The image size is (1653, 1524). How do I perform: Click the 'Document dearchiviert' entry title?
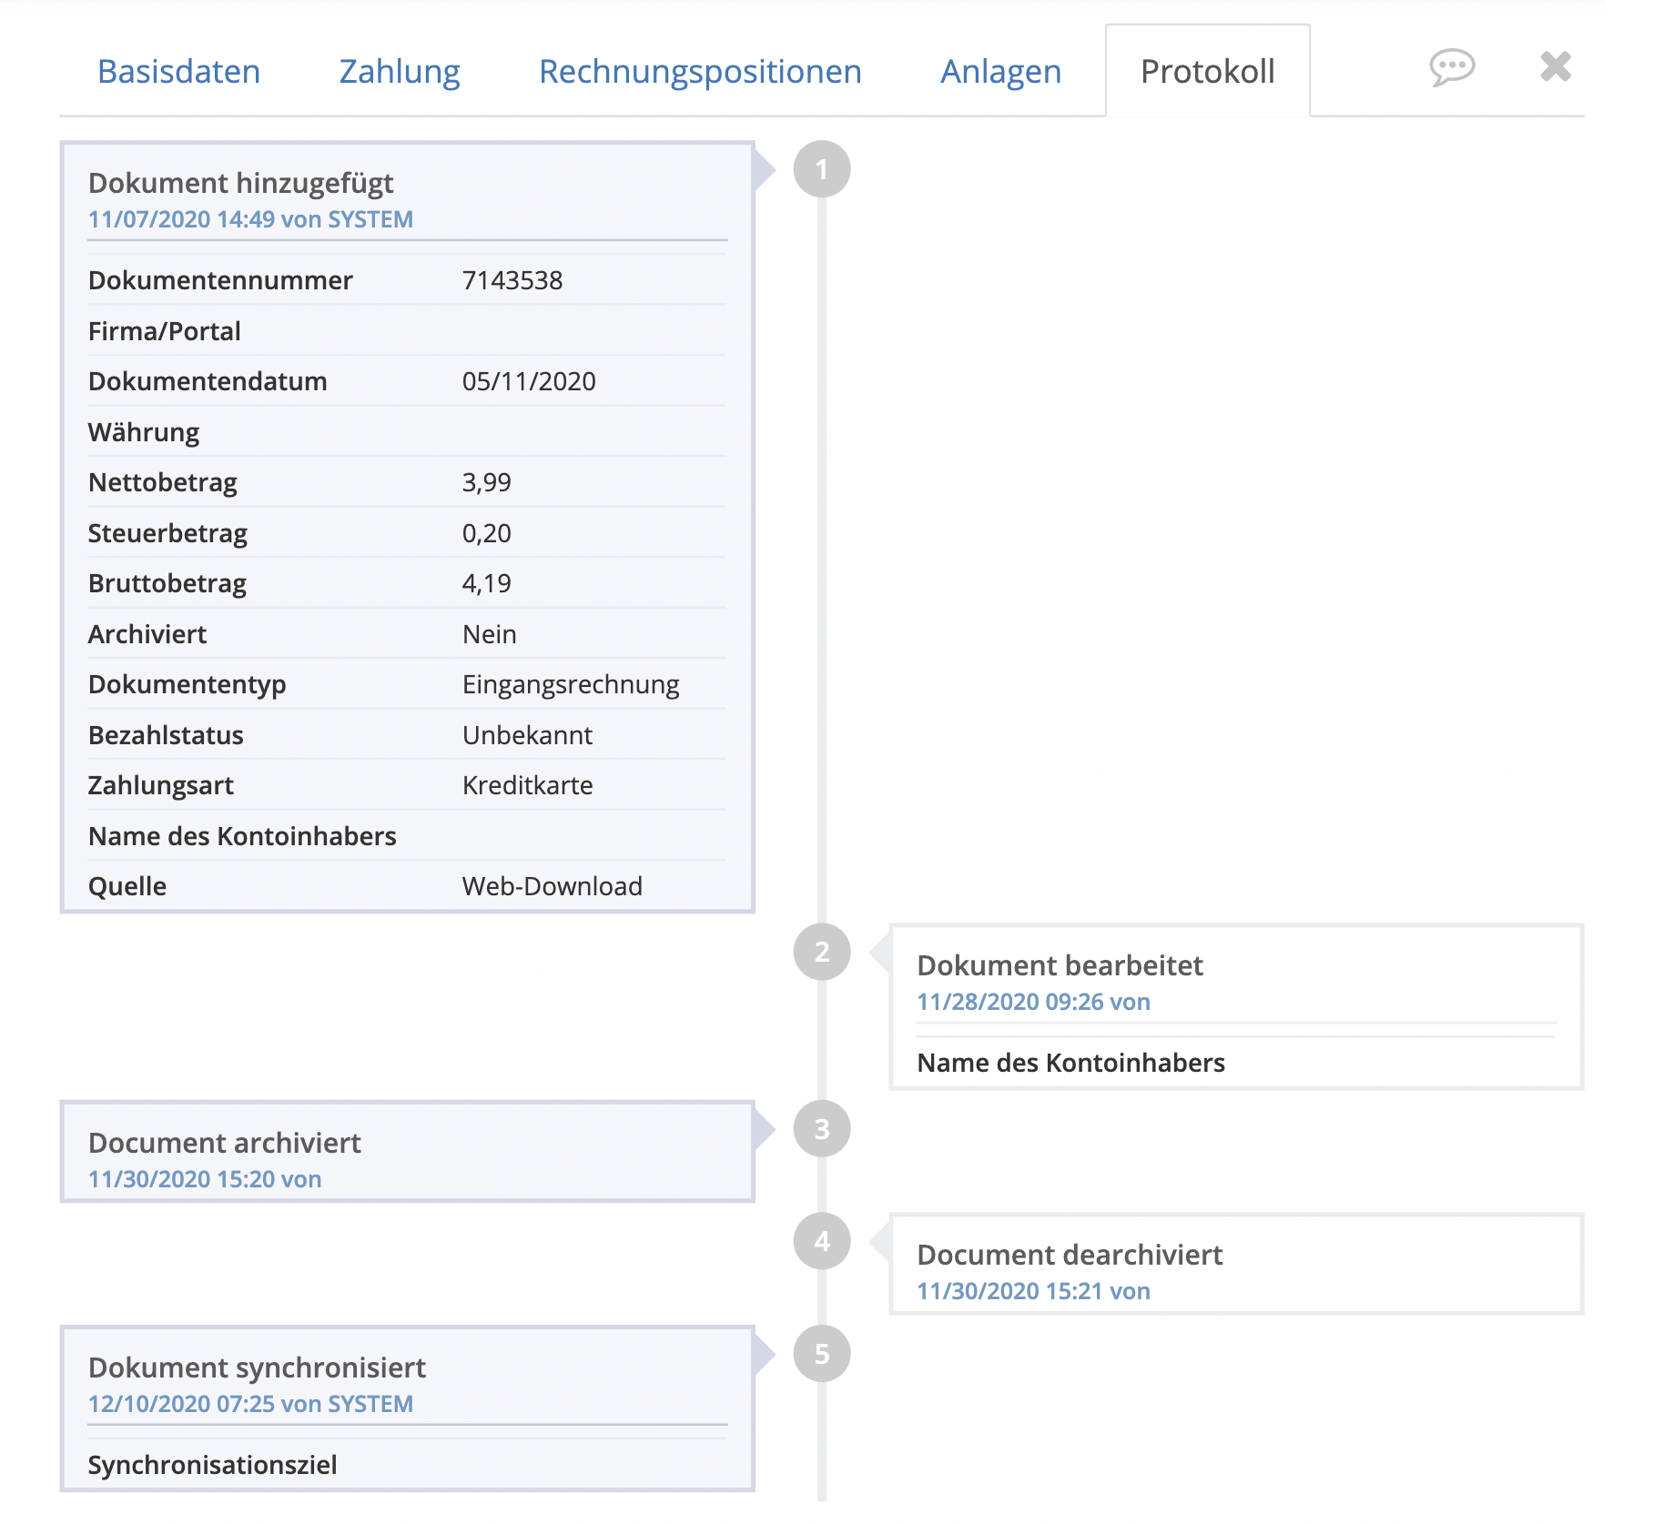click(x=1070, y=1255)
